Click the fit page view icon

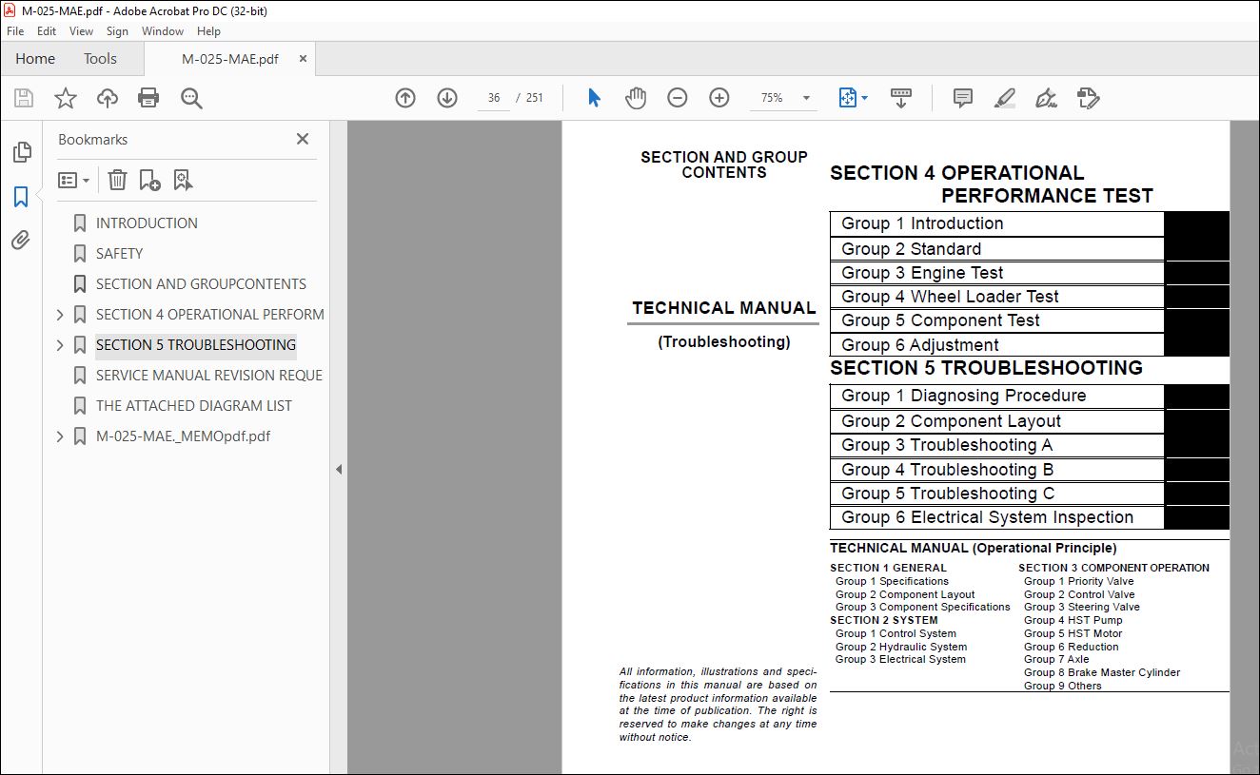tap(847, 98)
